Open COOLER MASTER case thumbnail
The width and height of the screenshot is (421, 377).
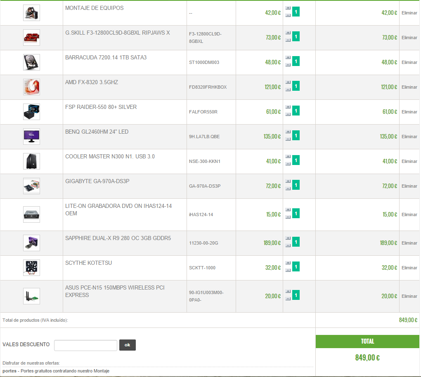pos(31,161)
